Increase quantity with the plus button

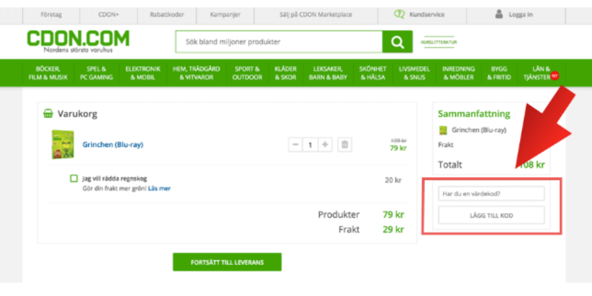point(324,144)
